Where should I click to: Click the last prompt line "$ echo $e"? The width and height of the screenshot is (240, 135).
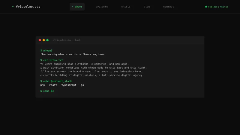[47, 91]
